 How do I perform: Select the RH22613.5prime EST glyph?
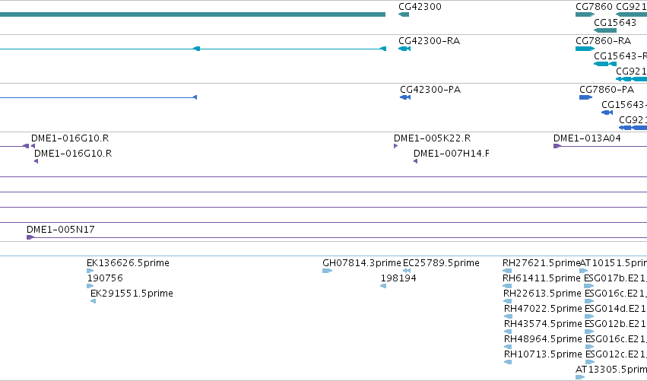508,301
